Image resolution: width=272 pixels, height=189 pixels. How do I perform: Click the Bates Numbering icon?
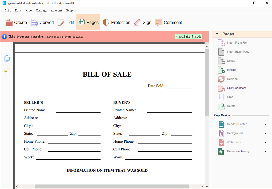221,151
